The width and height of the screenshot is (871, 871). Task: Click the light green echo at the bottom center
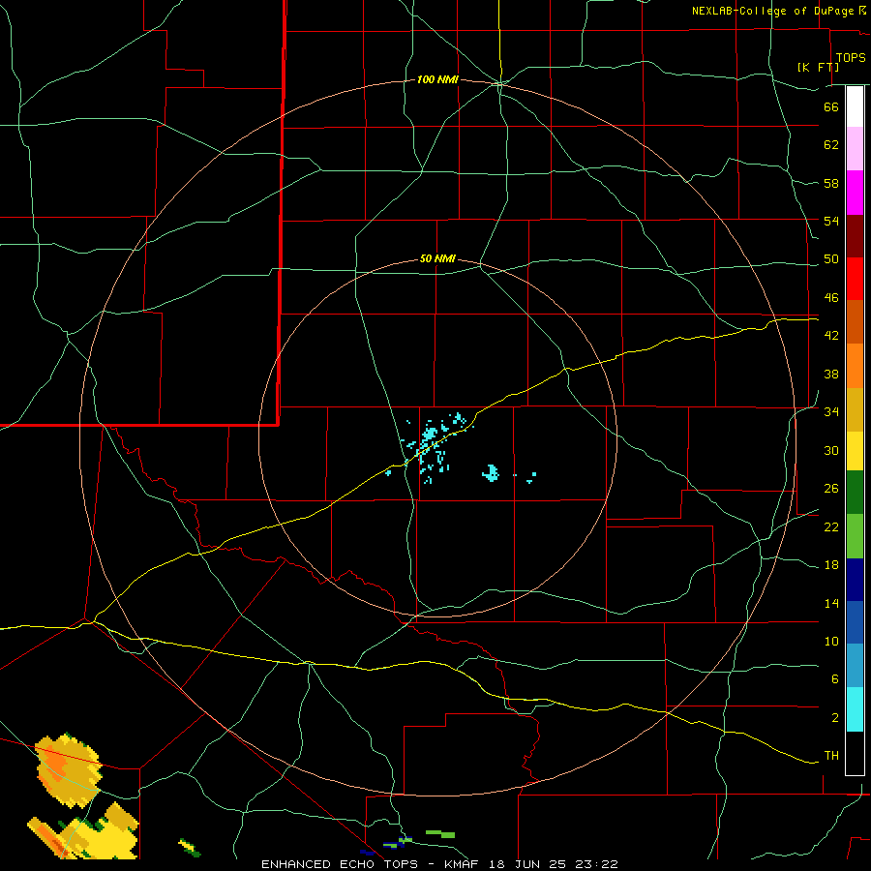click(x=440, y=834)
